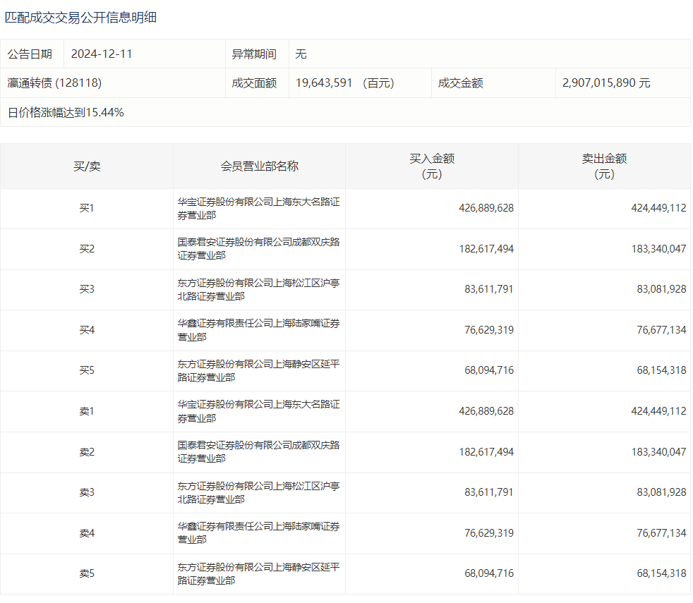Click the 卖出金额 (元) column header
This screenshot has height=603, width=693.
point(604,166)
